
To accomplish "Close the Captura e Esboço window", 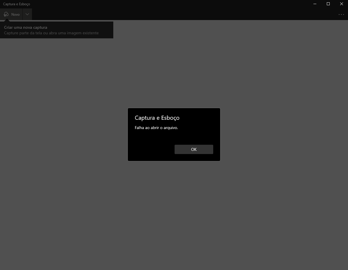I will (x=341, y=4).
